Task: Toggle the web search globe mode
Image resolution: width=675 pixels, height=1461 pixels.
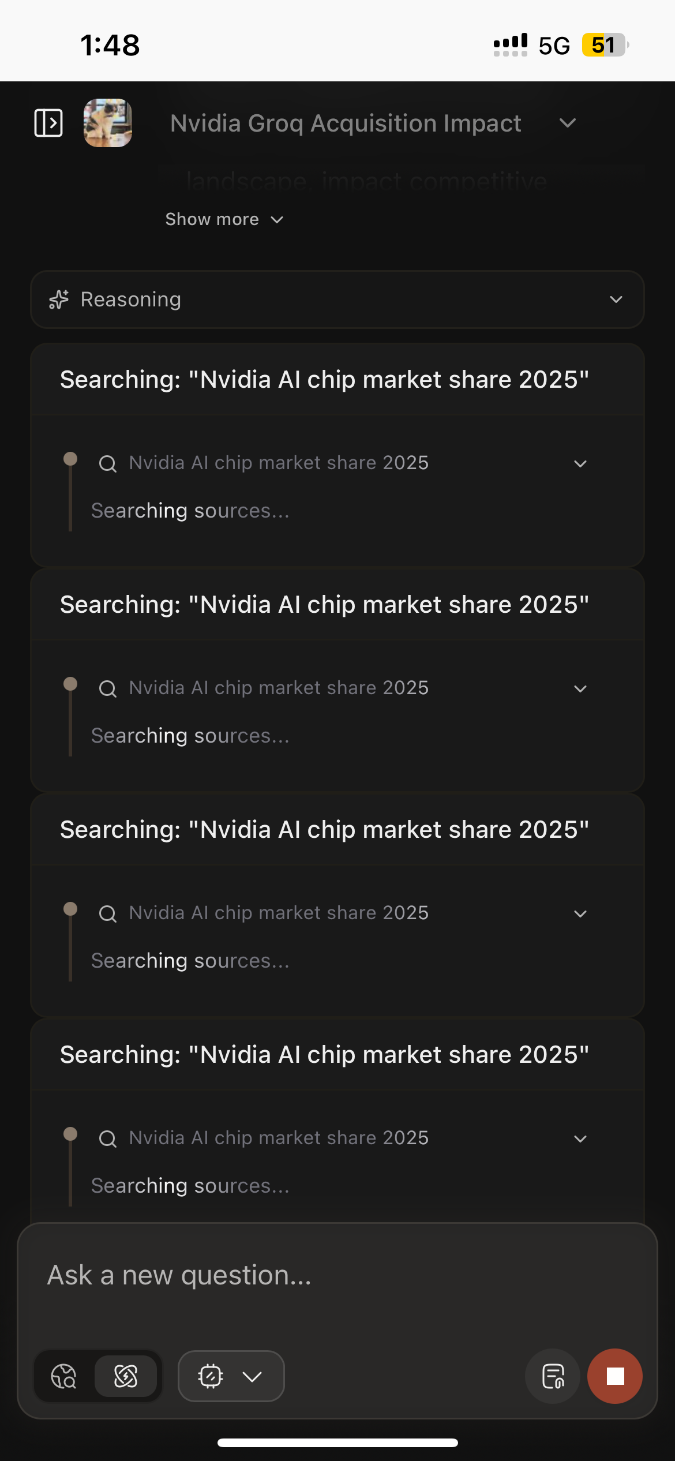Action: coord(64,1376)
